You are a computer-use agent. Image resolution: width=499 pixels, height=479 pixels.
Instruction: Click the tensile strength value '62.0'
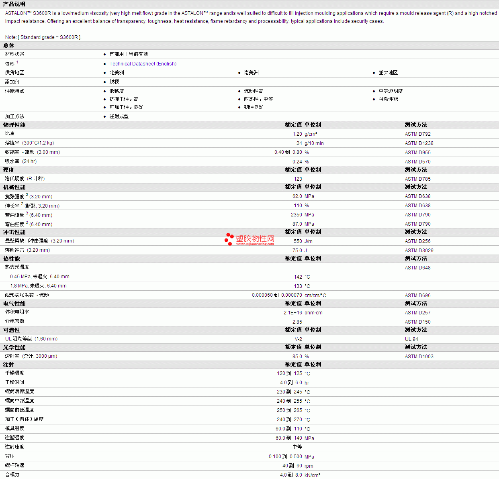pyautogui.click(x=297, y=196)
